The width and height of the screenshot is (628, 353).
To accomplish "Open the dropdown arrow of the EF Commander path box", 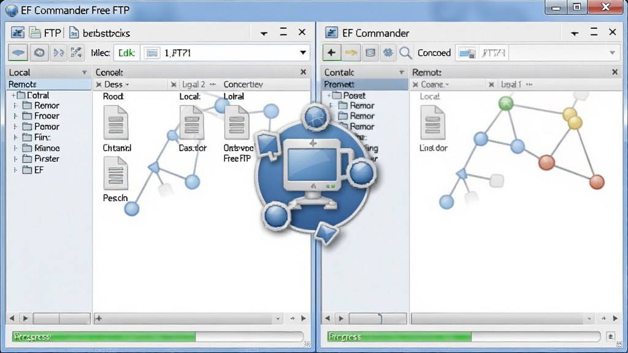I will [x=613, y=53].
